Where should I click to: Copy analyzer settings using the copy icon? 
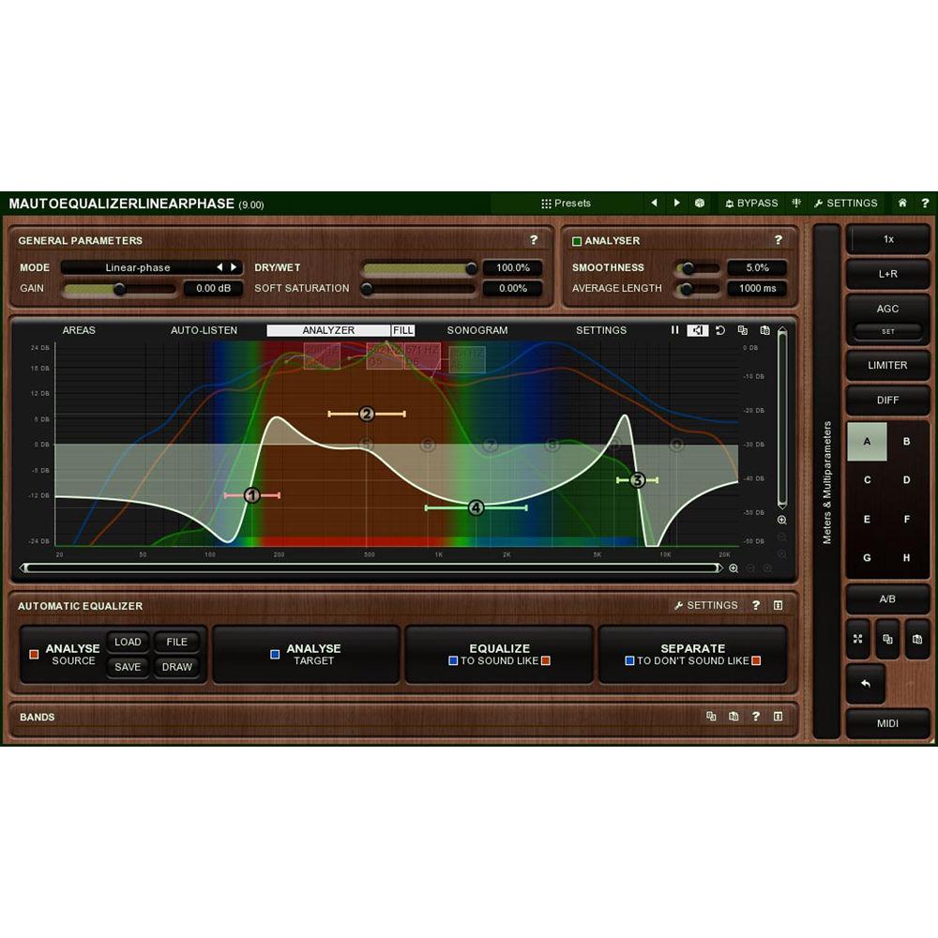point(741,330)
